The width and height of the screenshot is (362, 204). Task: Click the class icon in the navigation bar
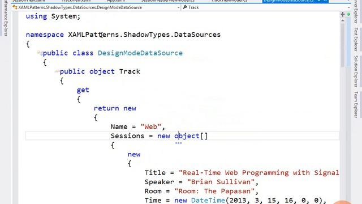[x=15, y=7]
